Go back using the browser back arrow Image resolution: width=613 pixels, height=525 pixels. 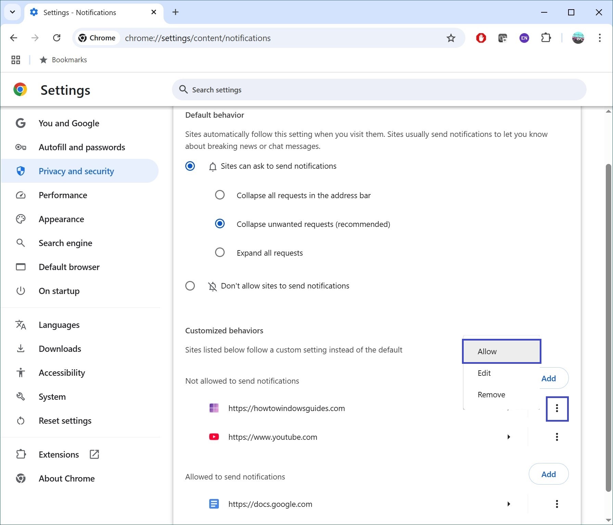14,38
